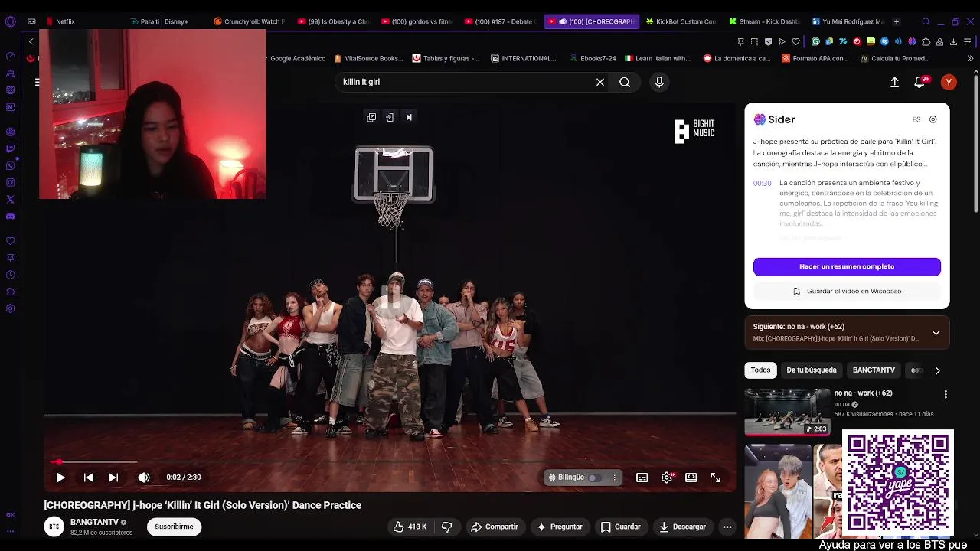This screenshot has height=551, width=980.
Task: Open YouTube notifications bell
Action: 920,82
